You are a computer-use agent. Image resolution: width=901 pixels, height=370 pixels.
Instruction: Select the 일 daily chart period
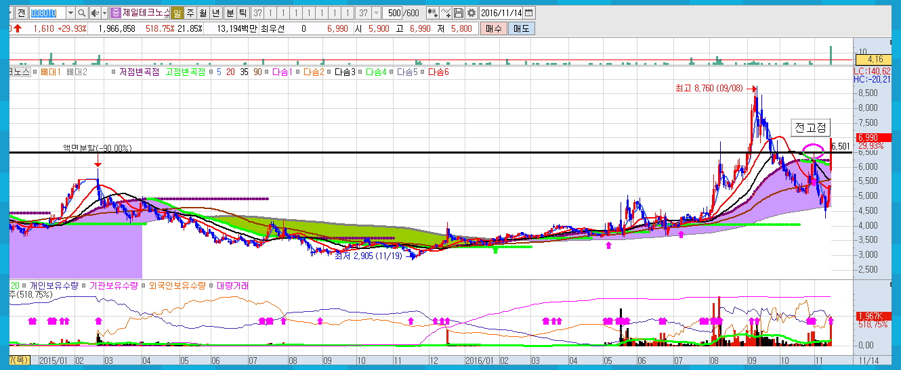coord(177,13)
